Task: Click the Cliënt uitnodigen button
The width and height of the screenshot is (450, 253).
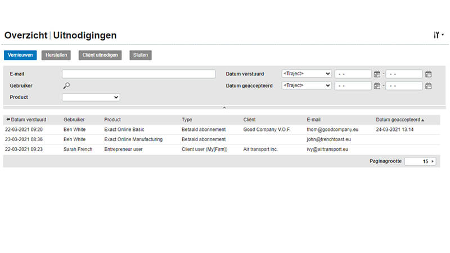Action: [x=100, y=55]
